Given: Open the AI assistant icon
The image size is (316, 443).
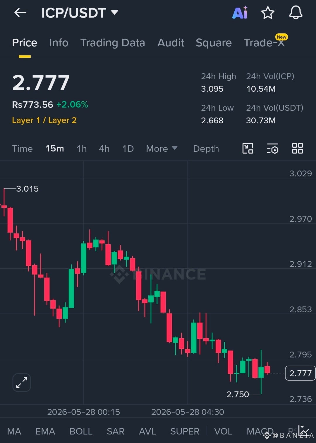Looking at the screenshot, I should click(240, 13).
